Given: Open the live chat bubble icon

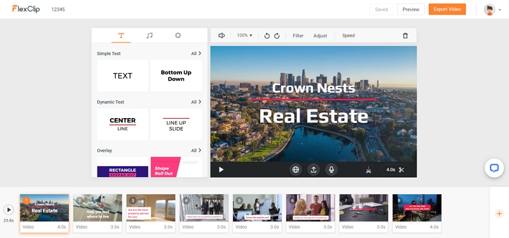Looking at the screenshot, I should click(494, 168).
